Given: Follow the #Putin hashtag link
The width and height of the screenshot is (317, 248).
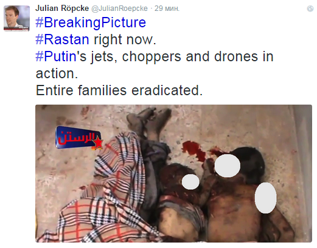Looking at the screenshot, I should 56,56.
